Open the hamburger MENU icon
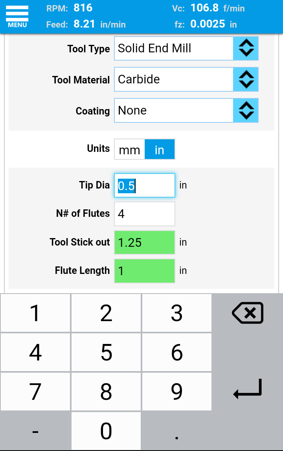The image size is (283, 451). (17, 17)
